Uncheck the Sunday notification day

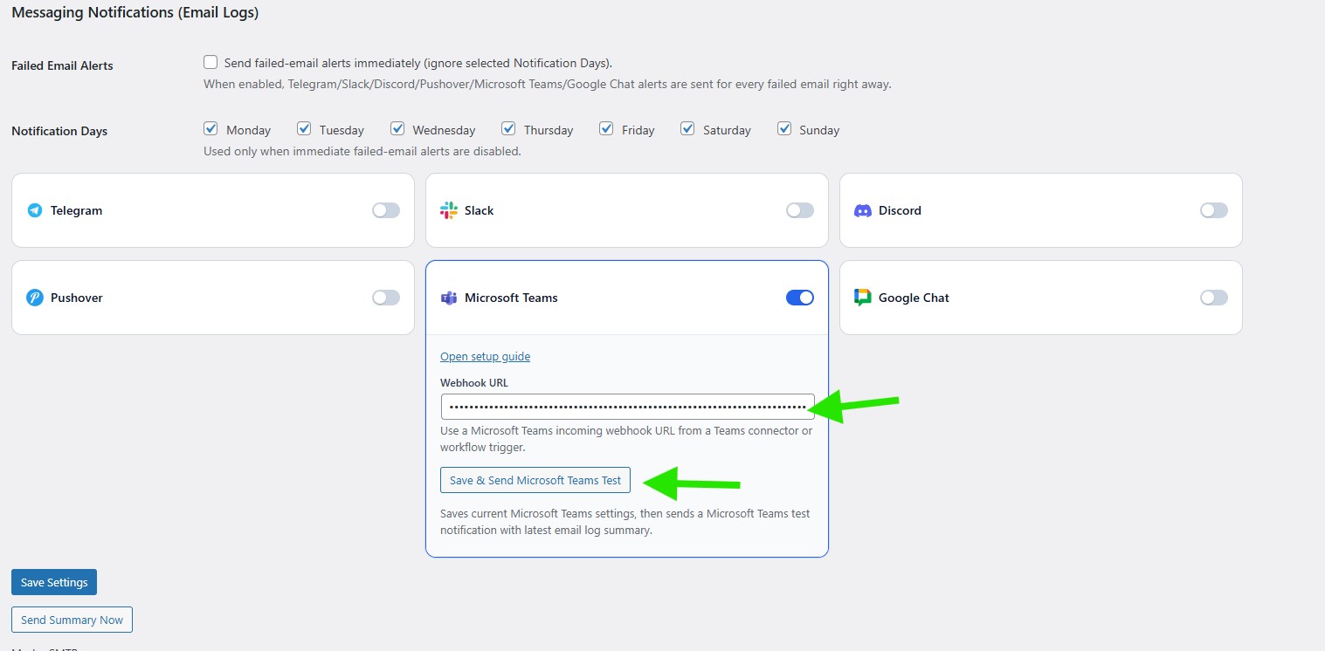[784, 128]
